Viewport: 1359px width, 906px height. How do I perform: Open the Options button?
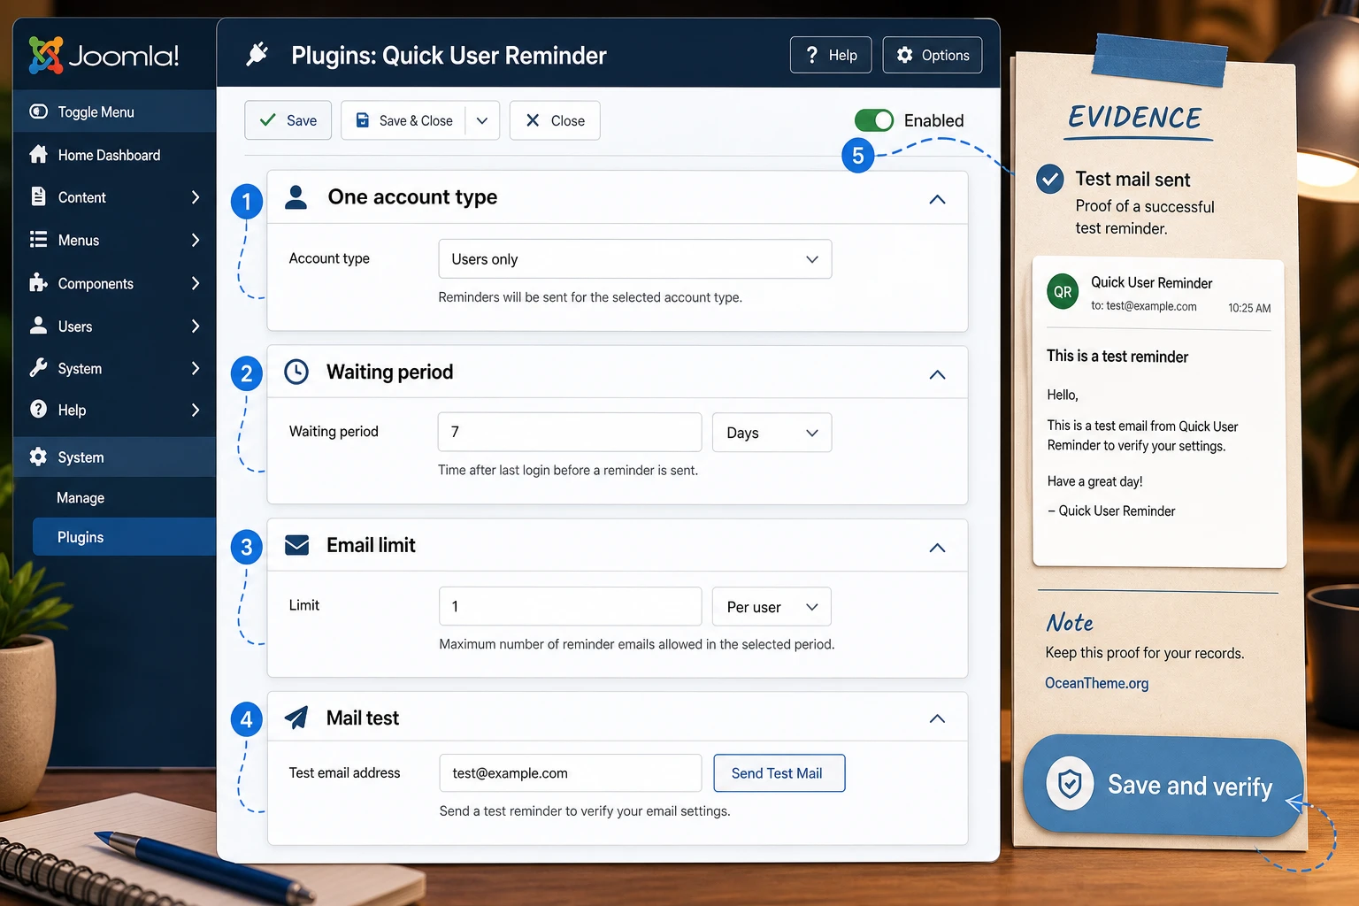pos(933,55)
